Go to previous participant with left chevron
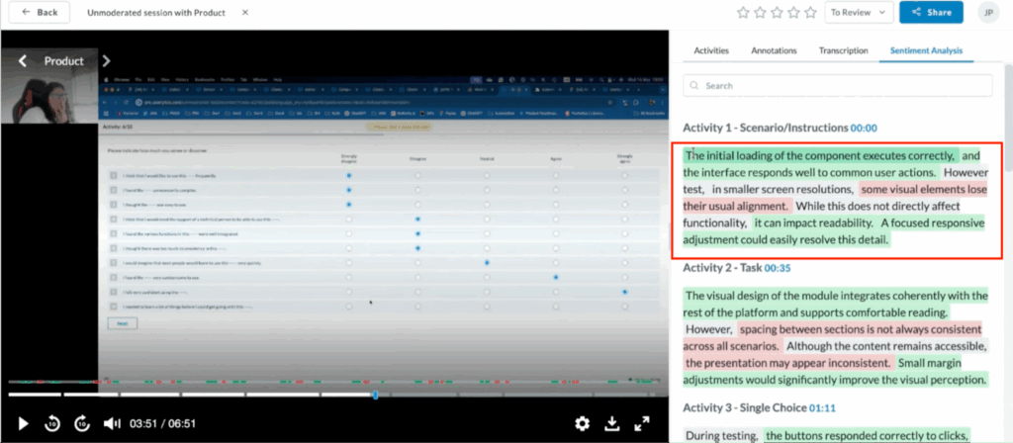 coord(22,61)
